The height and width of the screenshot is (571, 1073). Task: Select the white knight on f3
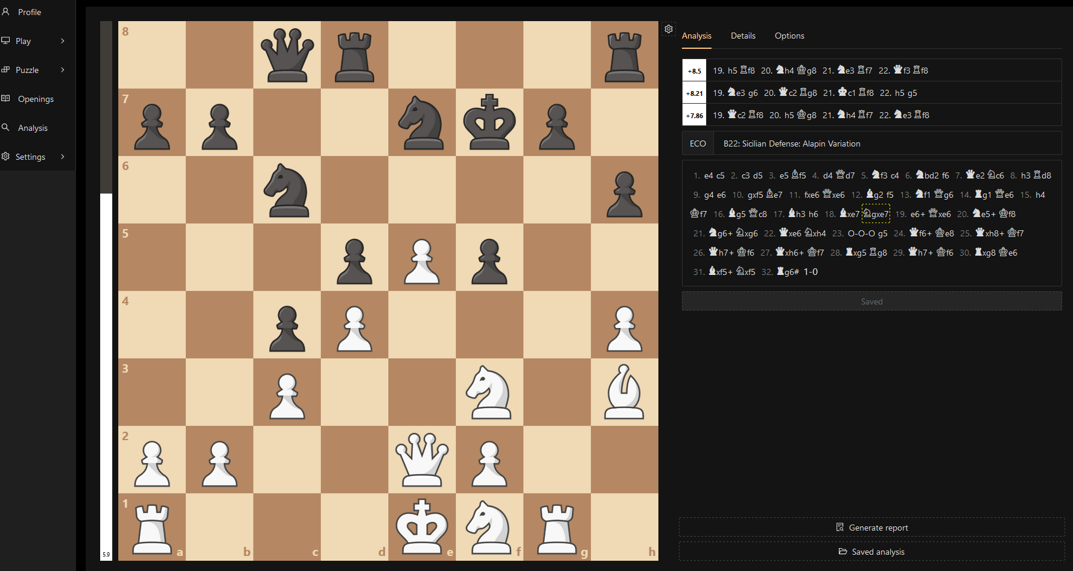pos(489,393)
